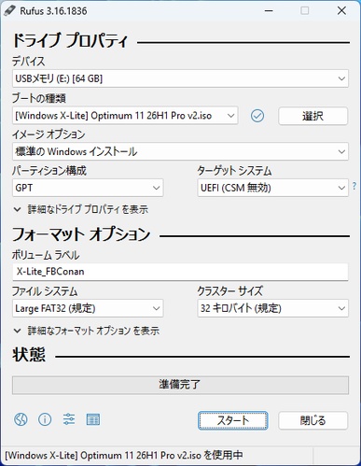Click the target system help question mark
This screenshot has width=361, height=466.
coord(354,186)
